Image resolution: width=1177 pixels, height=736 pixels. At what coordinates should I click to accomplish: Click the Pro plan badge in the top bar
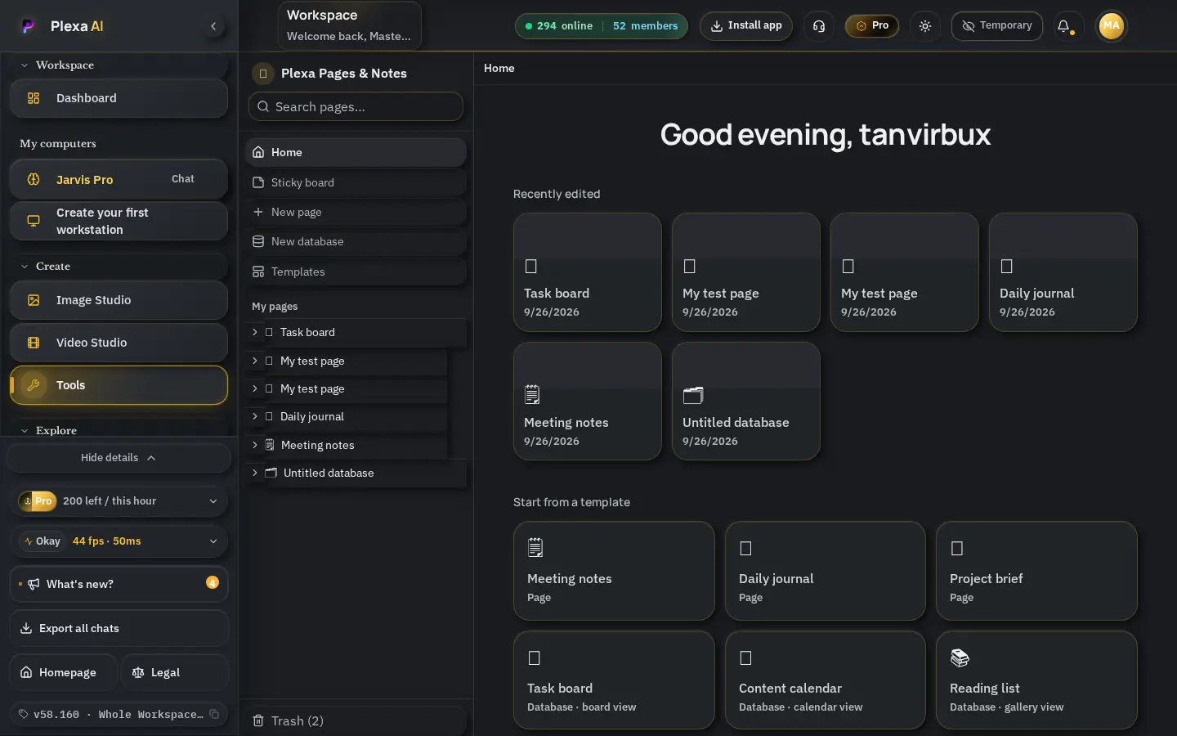pos(872,26)
